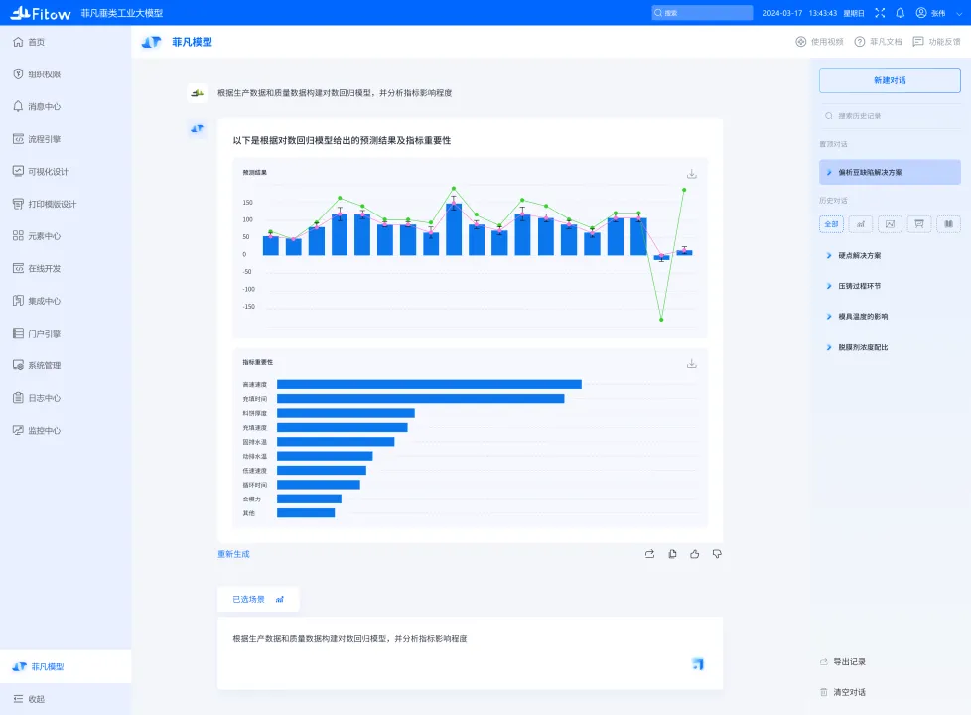Open pinned chat 偏析豆缺陷解决方案
Image resolution: width=971 pixels, height=715 pixels.
click(890, 172)
